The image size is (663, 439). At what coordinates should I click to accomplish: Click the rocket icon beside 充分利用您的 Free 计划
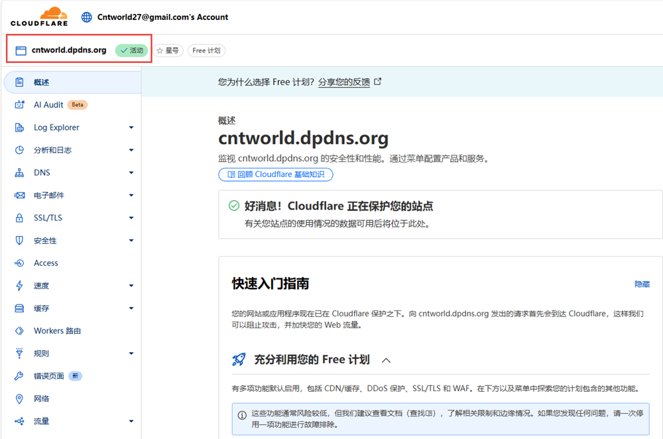point(239,359)
